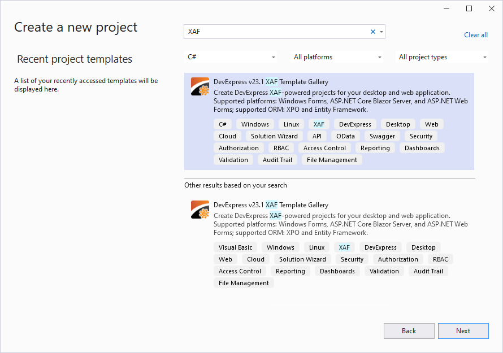The height and width of the screenshot is (353, 503).
Task: Click the Recent project templates heading
Action: coord(75,59)
